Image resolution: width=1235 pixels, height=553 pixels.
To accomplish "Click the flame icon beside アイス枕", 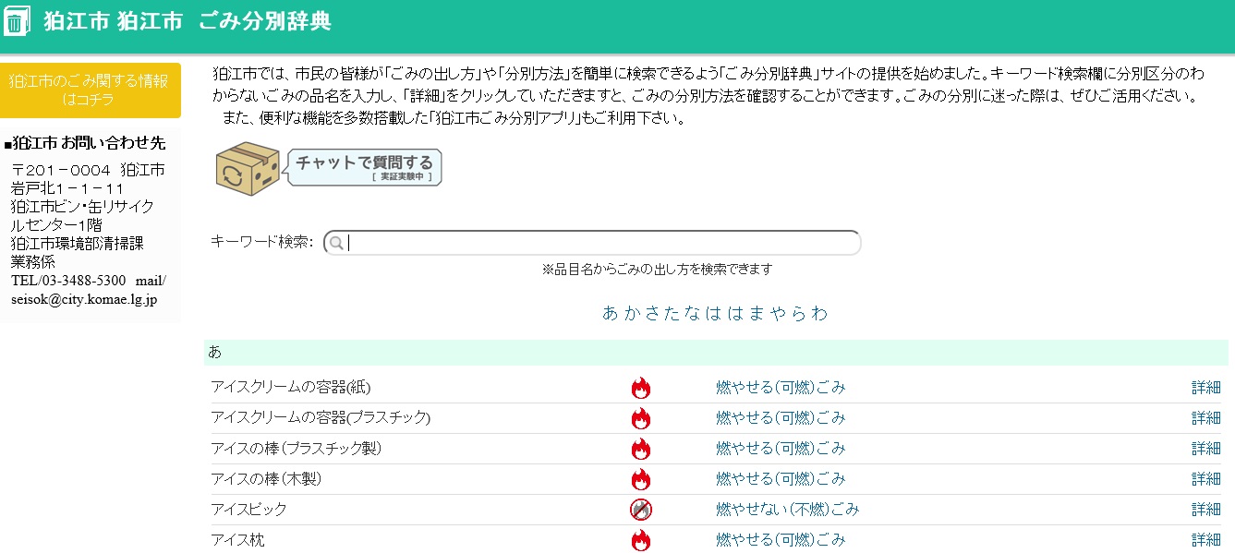I will 641,540.
